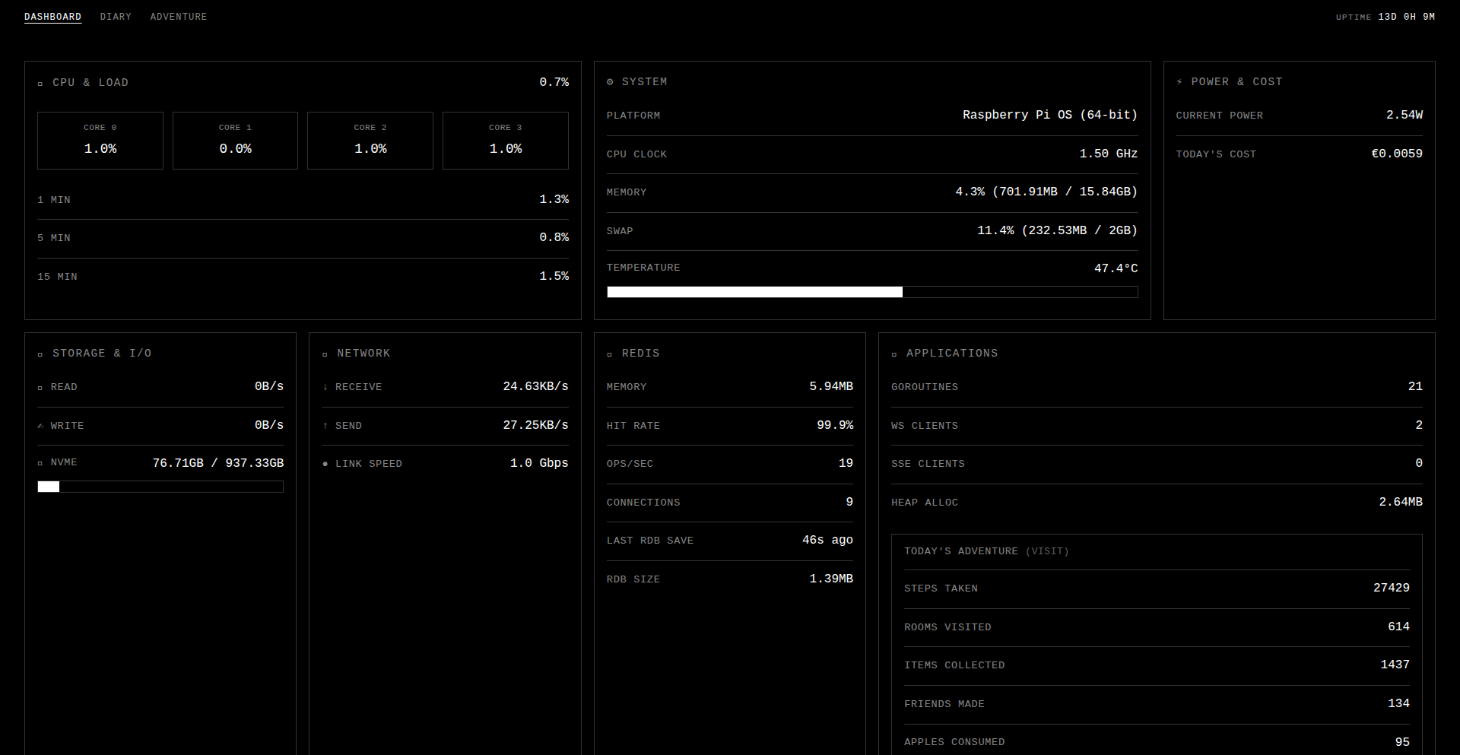
Task: Click the icon beside Applications heading
Action: [x=894, y=354]
